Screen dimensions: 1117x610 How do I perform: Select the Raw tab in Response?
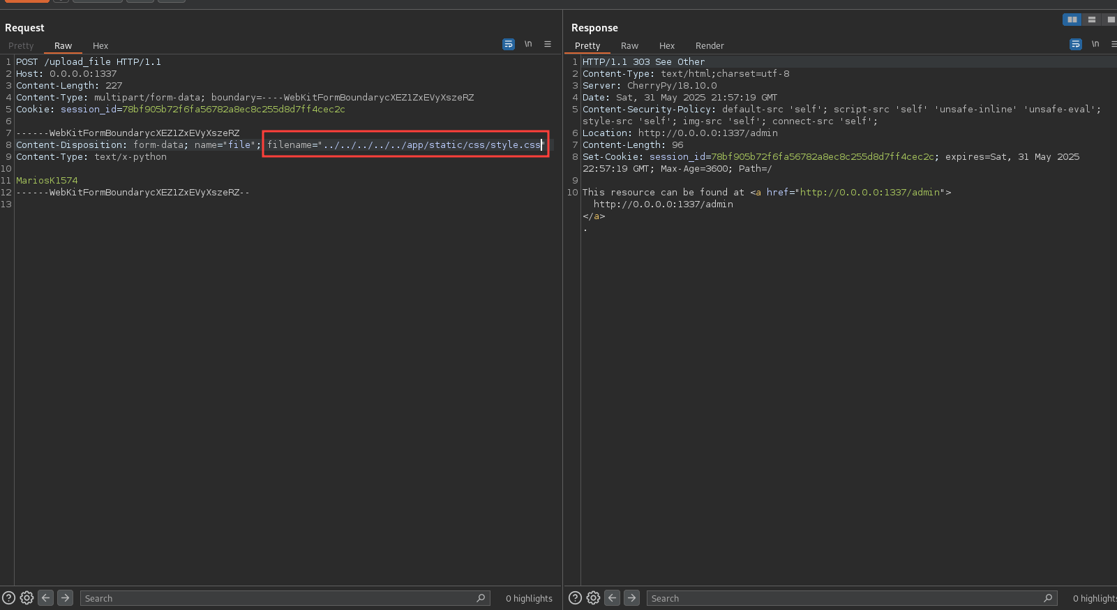click(629, 46)
